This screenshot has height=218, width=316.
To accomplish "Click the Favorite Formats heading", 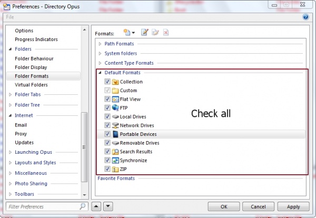I will [116, 179].
